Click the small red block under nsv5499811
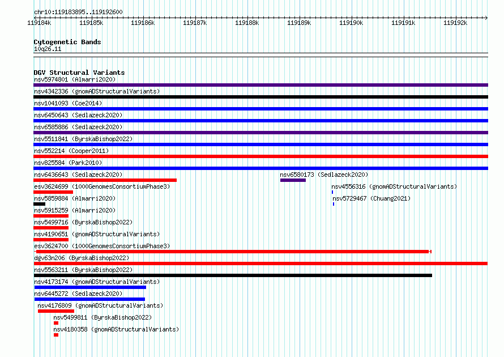 click(56, 323)
